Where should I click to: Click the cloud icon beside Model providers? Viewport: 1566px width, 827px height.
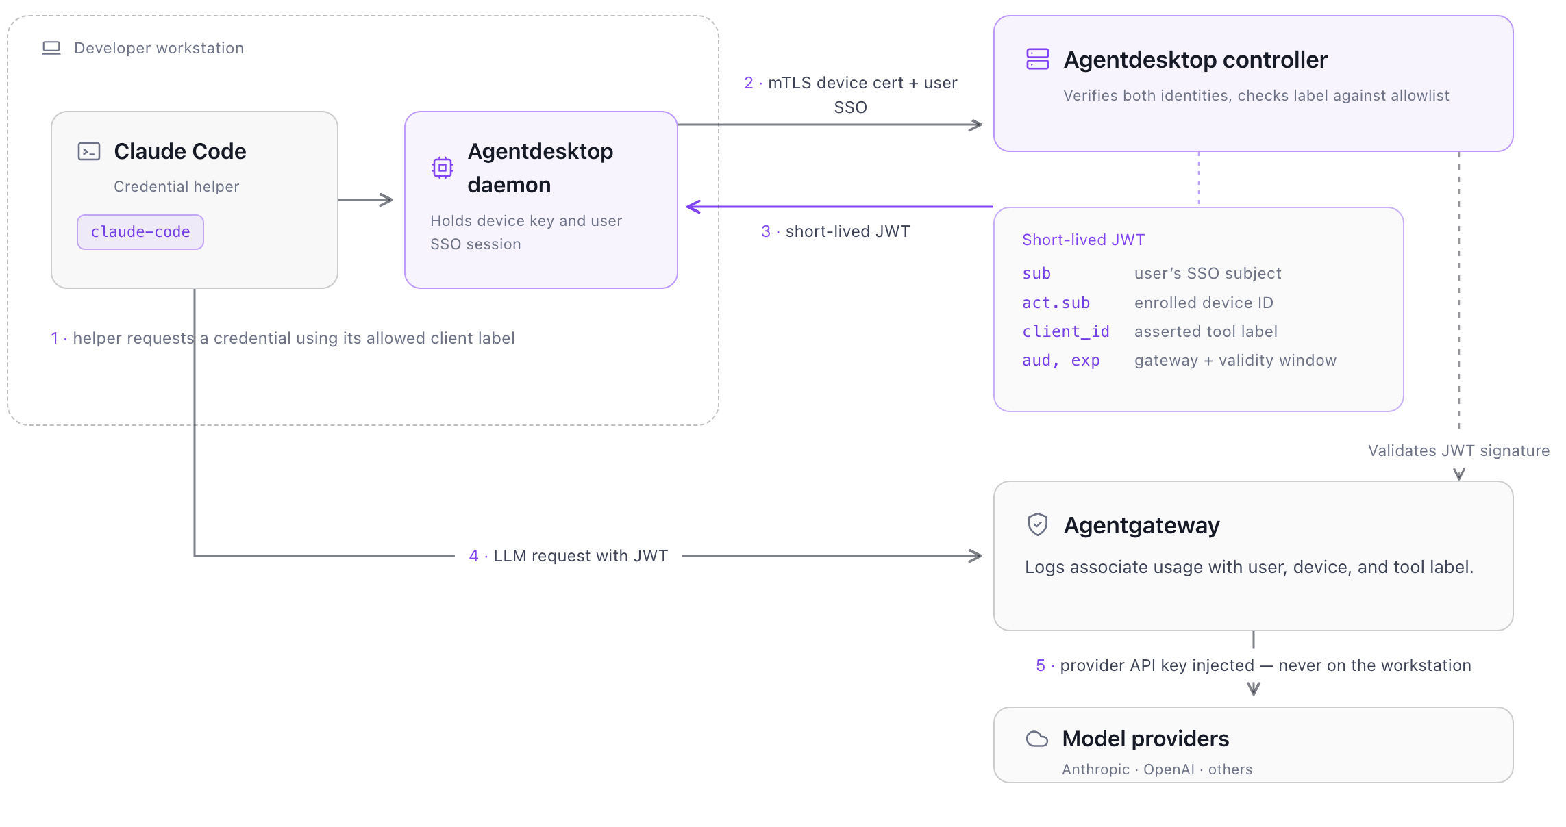click(1037, 739)
